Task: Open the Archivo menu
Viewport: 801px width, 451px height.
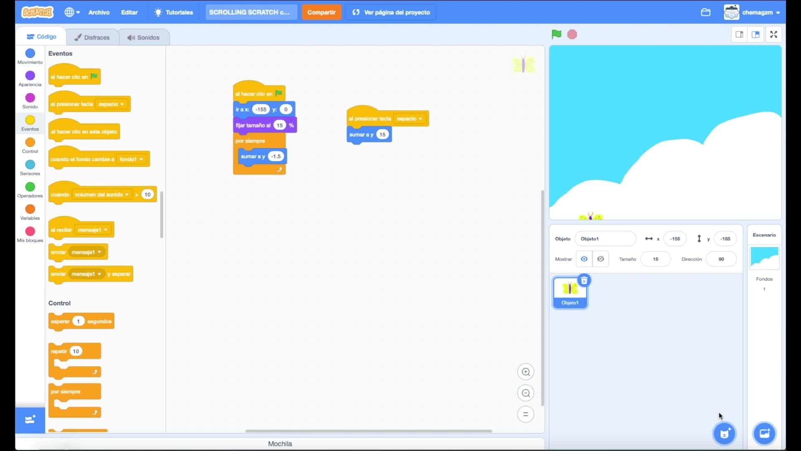Action: click(x=99, y=13)
